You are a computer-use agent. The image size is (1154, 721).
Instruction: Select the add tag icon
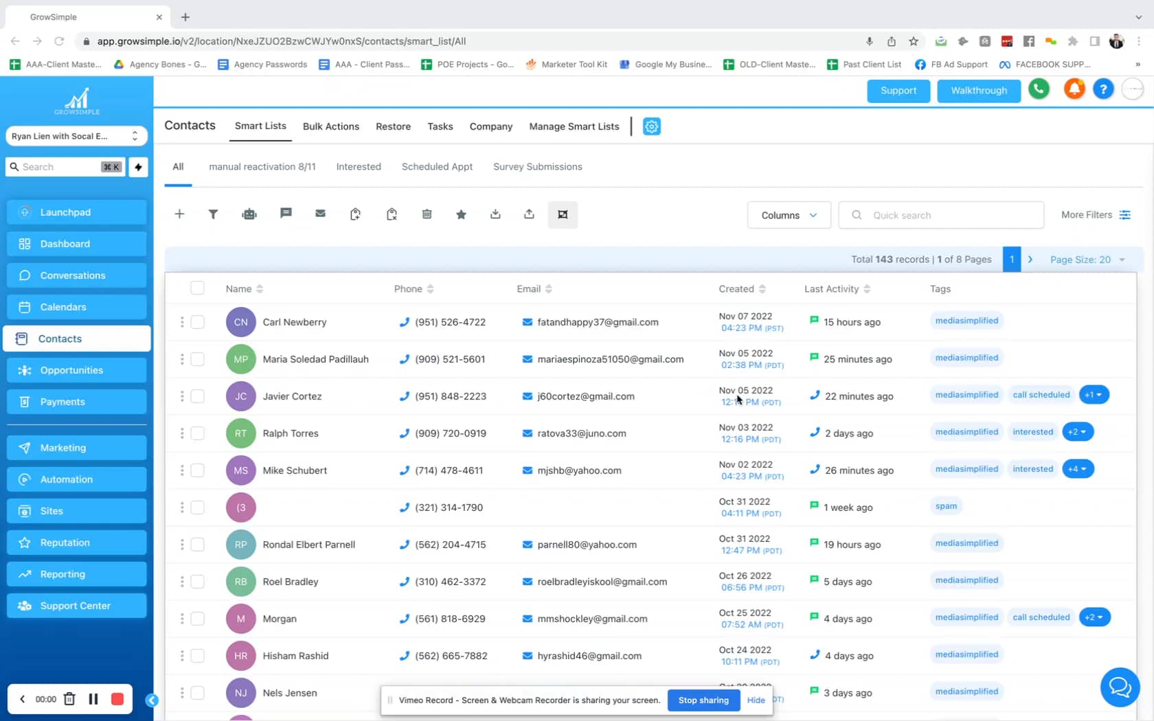355,214
